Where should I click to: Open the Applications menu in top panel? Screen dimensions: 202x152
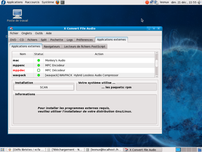coord(15,2)
